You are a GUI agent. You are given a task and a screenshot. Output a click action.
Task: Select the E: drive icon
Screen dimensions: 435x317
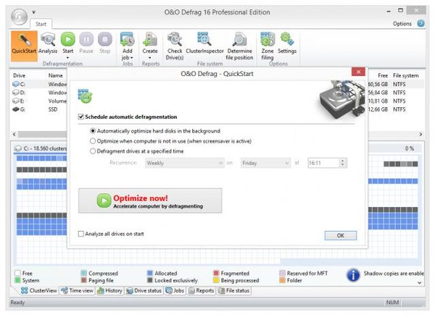coord(16,101)
